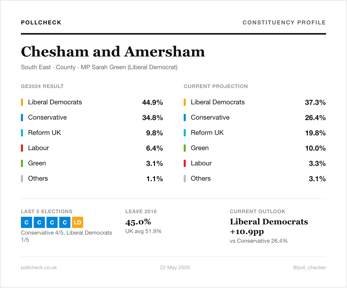The image size is (347, 288).
Task: Select the Constituency Profile header label
Action: pyautogui.click(x=284, y=23)
